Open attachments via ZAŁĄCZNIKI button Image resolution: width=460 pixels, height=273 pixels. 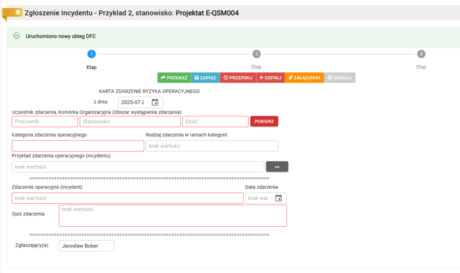click(x=304, y=78)
